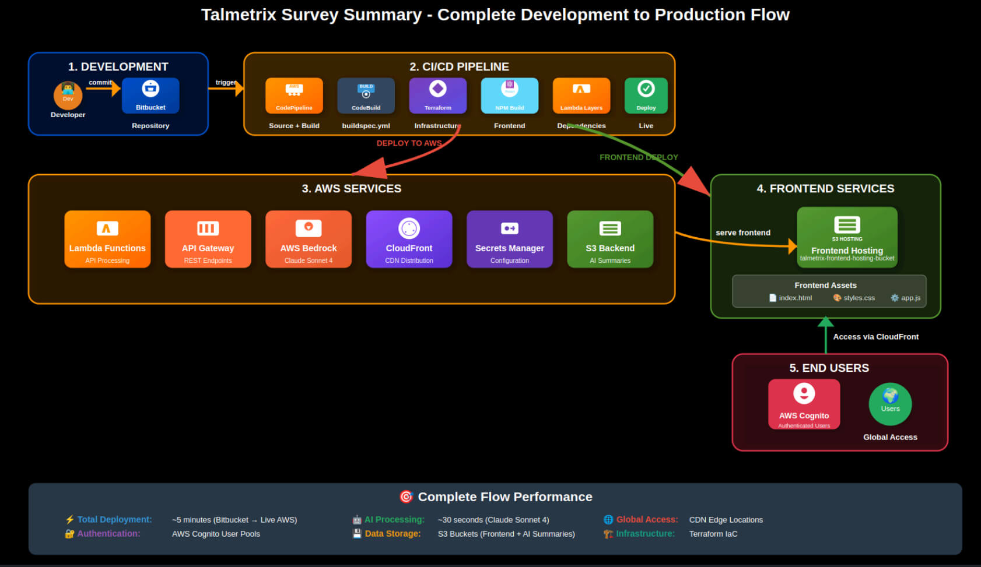Image resolution: width=981 pixels, height=567 pixels.
Task: Click the Terraform infrastructure icon
Action: point(437,96)
